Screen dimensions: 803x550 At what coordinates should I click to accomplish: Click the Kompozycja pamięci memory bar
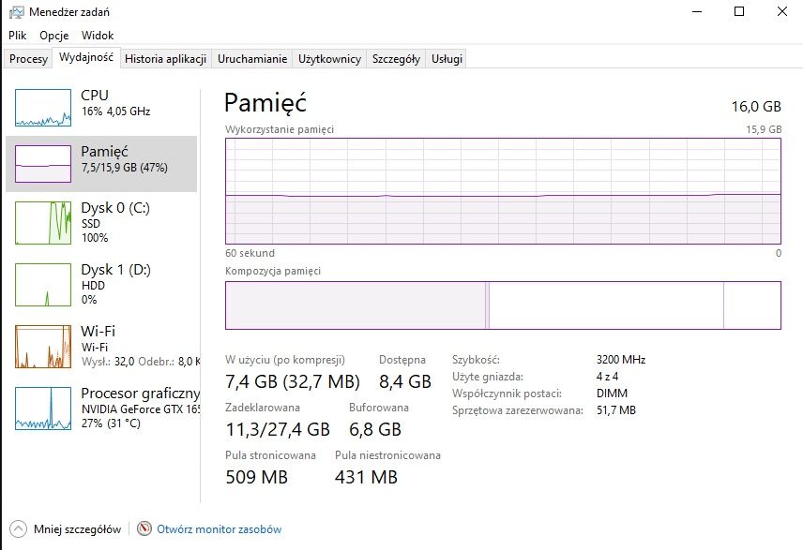[503, 305]
